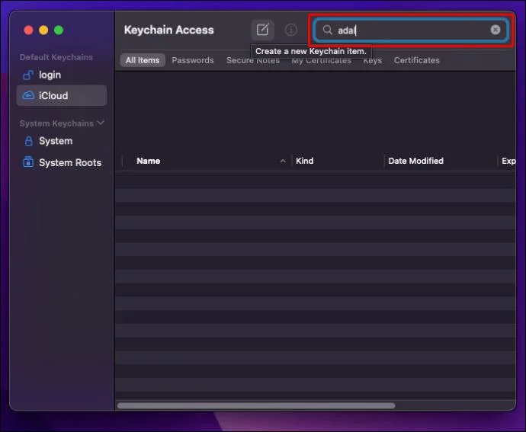Select the login keychain
The height and width of the screenshot is (432, 526).
point(62,75)
